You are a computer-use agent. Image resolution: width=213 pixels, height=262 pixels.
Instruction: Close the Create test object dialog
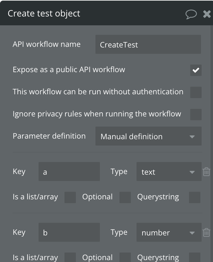207,14
